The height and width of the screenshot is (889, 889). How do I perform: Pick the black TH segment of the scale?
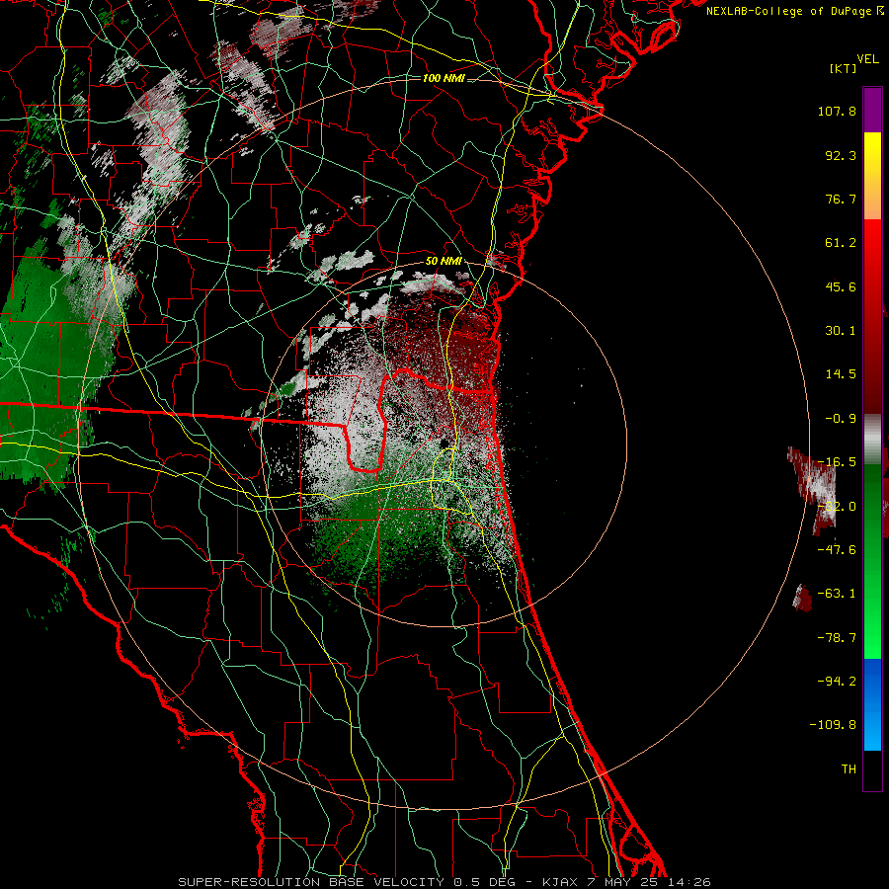[872, 769]
